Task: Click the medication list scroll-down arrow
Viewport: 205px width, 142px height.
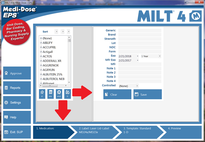Action: pyautogui.click(x=69, y=83)
